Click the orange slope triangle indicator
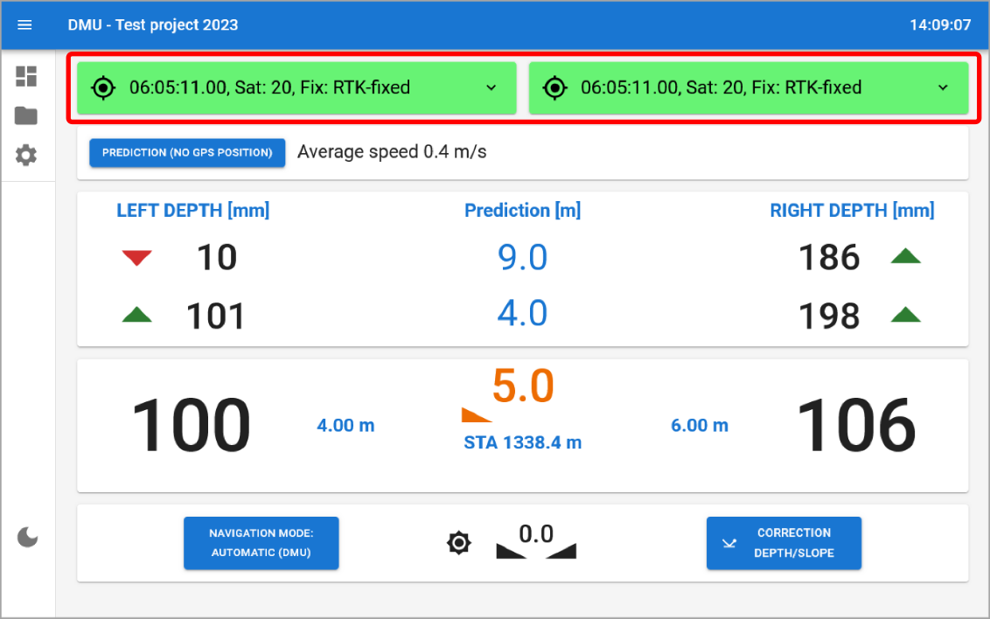Viewport: 990px width, 619px height. [x=477, y=414]
